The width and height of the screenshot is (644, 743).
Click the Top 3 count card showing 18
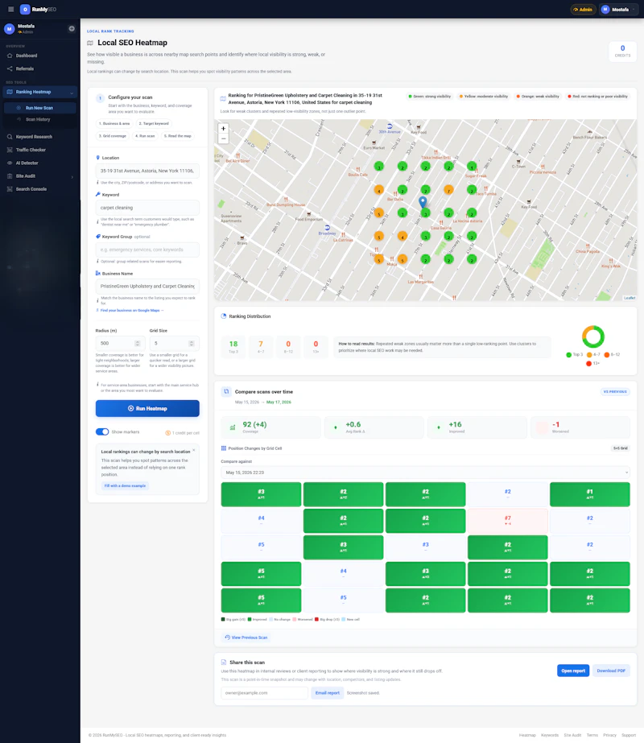pyautogui.click(x=233, y=346)
